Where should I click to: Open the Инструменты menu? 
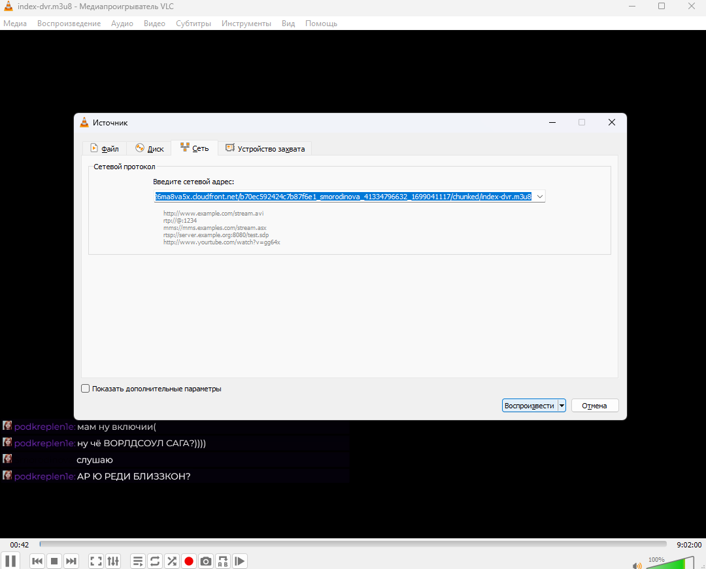point(246,24)
